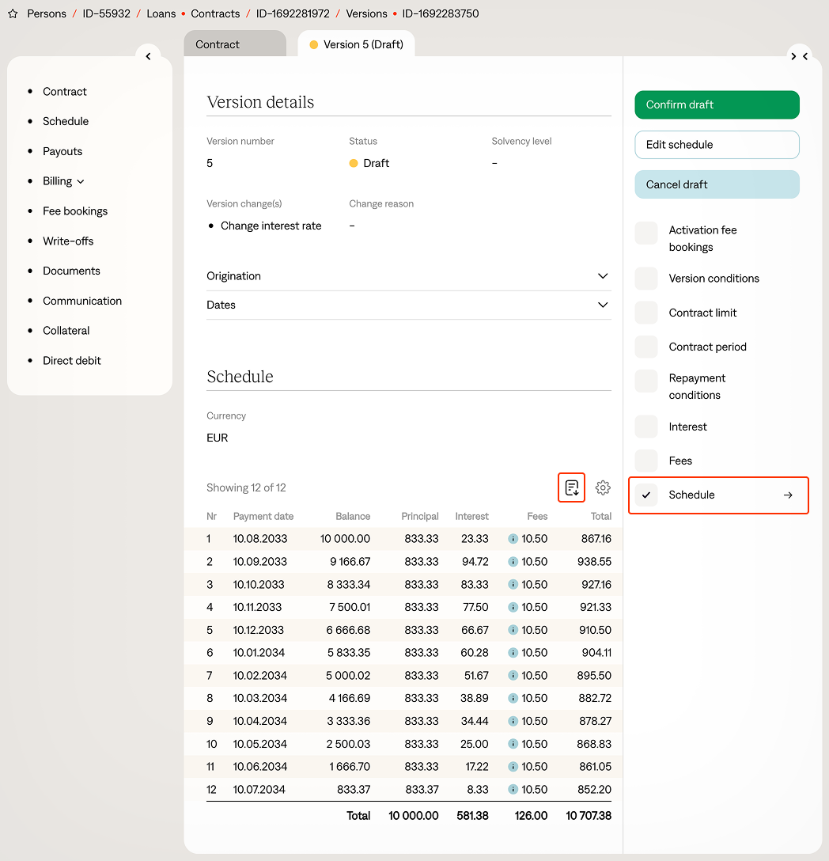
Task: Click the schedule export/download icon
Action: 572,487
